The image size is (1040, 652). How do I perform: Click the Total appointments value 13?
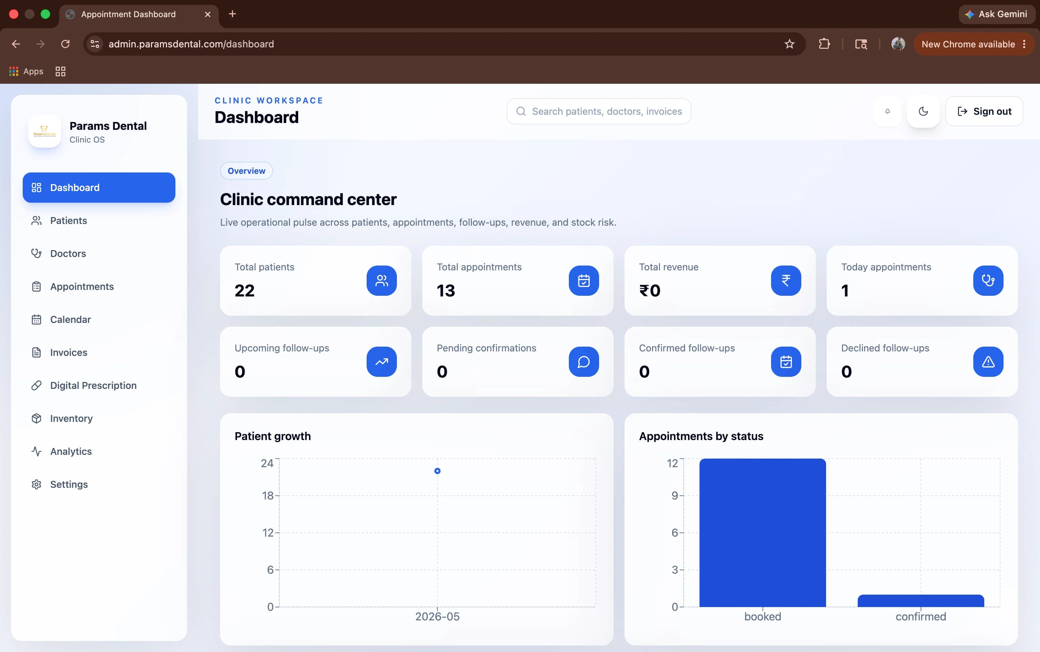446,291
